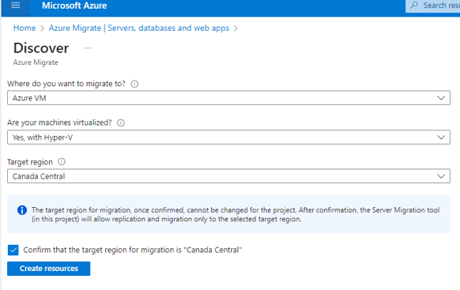Image resolution: width=460 pixels, height=290 pixels.
Task: Go to Home breadcrumb
Action: pyautogui.click(x=25, y=28)
